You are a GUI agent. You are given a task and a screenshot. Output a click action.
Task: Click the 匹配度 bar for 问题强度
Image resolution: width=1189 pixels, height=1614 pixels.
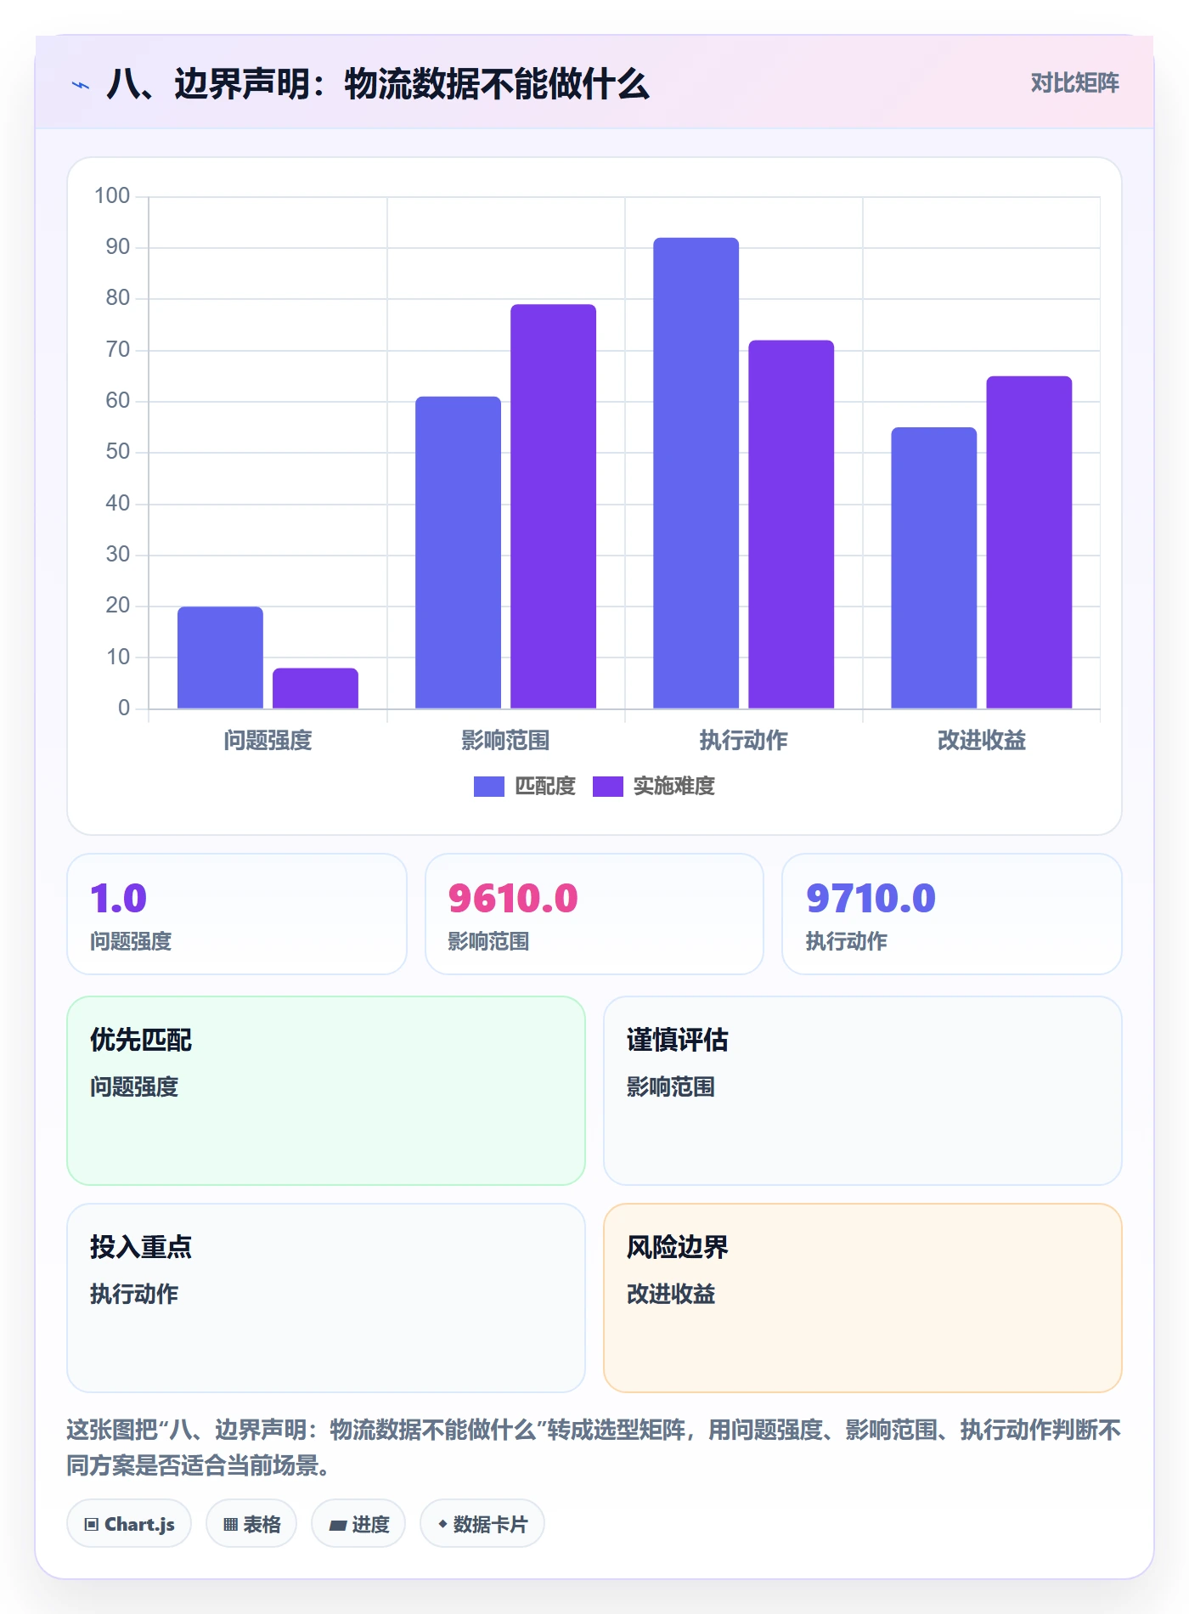coord(220,657)
